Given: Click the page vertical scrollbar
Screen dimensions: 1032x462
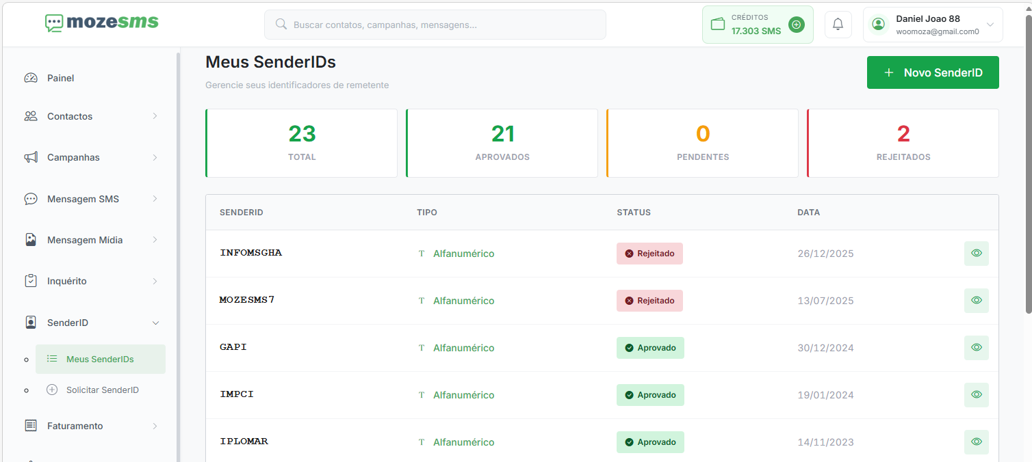Looking at the screenshot, I should point(1027,164).
